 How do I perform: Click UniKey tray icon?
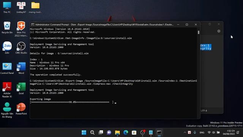pyautogui.click(x=189, y=132)
